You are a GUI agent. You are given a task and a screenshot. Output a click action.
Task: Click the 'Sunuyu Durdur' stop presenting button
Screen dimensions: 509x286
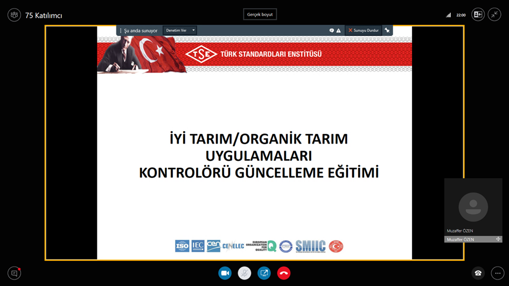pyautogui.click(x=363, y=31)
